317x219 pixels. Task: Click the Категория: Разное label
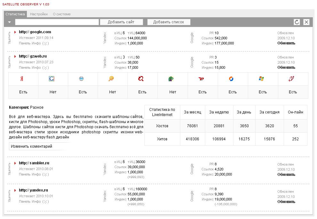tap(26, 107)
